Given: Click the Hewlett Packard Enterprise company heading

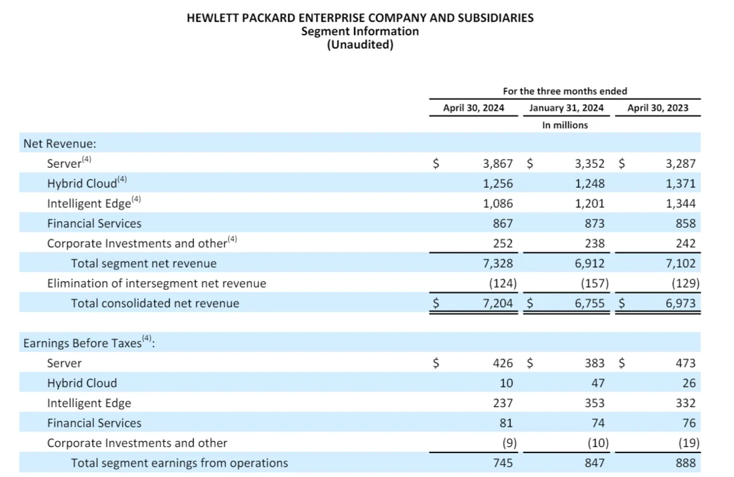Looking at the screenshot, I should [x=360, y=18].
